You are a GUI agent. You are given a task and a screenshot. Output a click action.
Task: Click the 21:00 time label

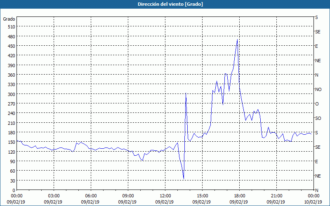[x=276, y=196]
